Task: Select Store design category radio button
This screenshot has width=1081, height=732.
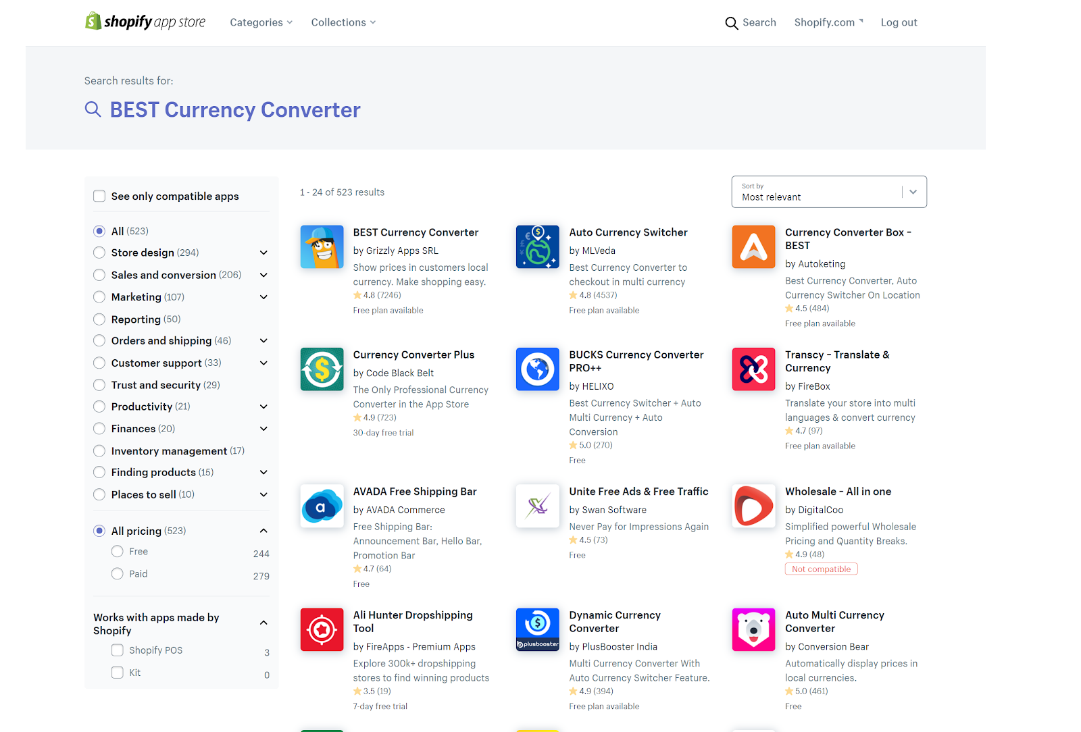Action: tap(99, 253)
